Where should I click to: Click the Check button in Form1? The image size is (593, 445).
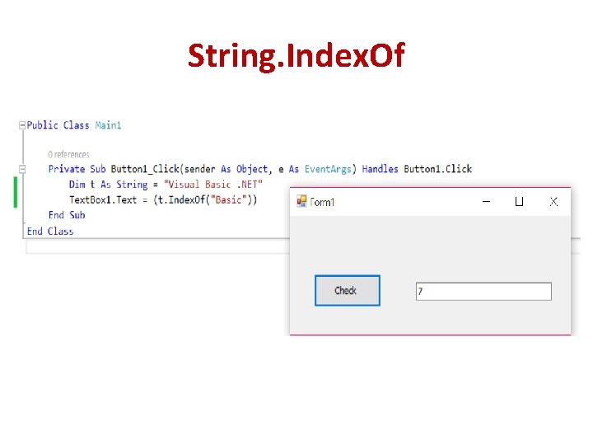[x=348, y=291]
